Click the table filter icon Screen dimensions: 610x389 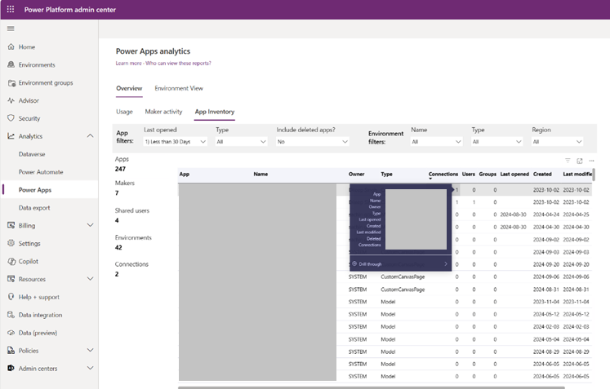[x=568, y=161]
